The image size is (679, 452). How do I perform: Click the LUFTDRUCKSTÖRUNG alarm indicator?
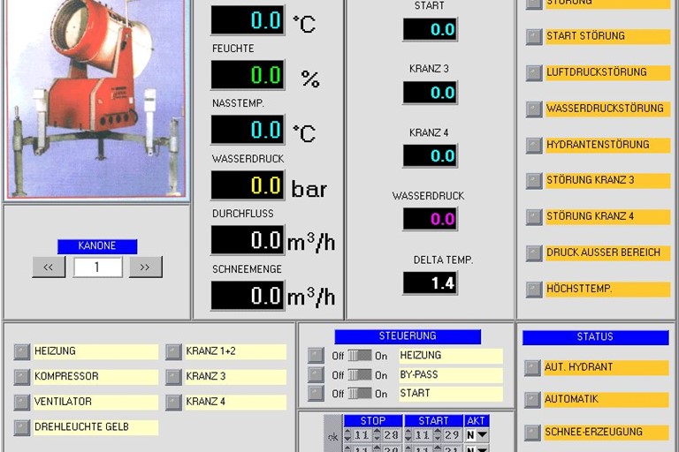pyautogui.click(x=533, y=72)
